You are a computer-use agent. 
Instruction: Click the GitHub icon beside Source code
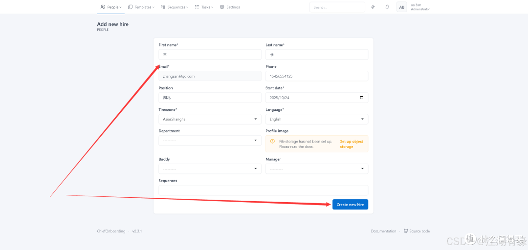pyautogui.click(x=406, y=231)
